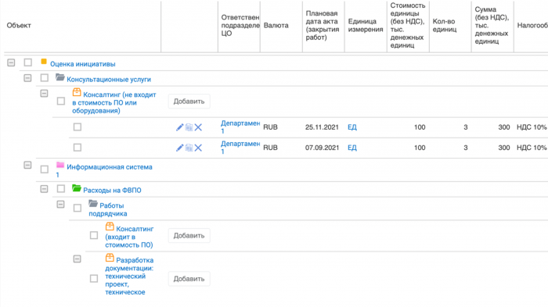Collapse the Информационная система 1 node

27,165
